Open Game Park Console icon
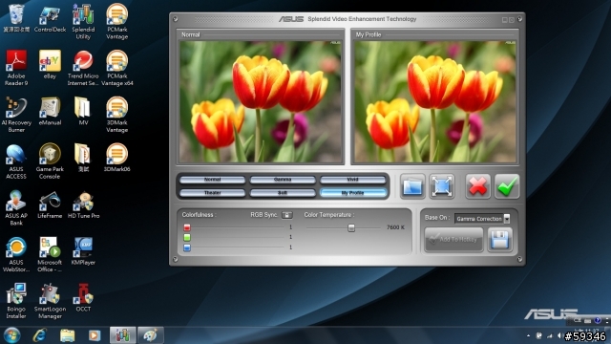Image resolution: width=611 pixels, height=344 pixels. point(50,161)
